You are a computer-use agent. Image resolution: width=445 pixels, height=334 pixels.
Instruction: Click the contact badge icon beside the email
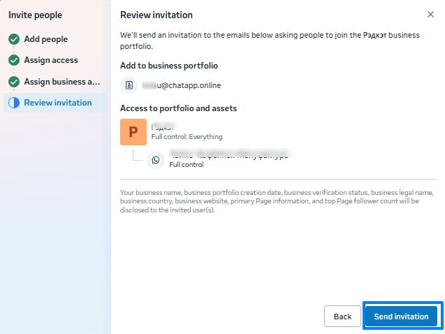(129, 85)
